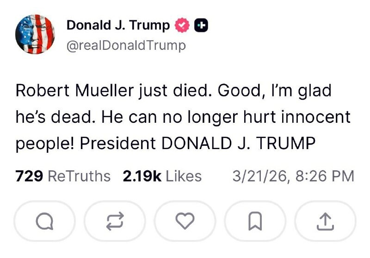Open the share upload icon
This screenshot has height=258, width=370.
[x=325, y=222]
